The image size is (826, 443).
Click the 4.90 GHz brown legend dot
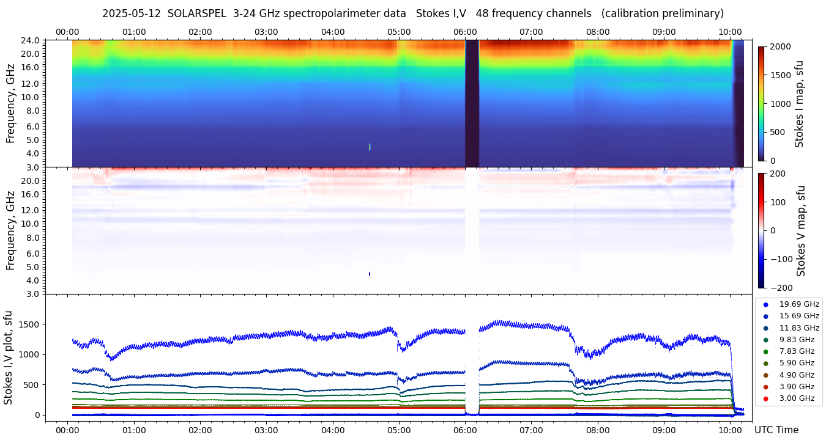pyautogui.click(x=765, y=375)
